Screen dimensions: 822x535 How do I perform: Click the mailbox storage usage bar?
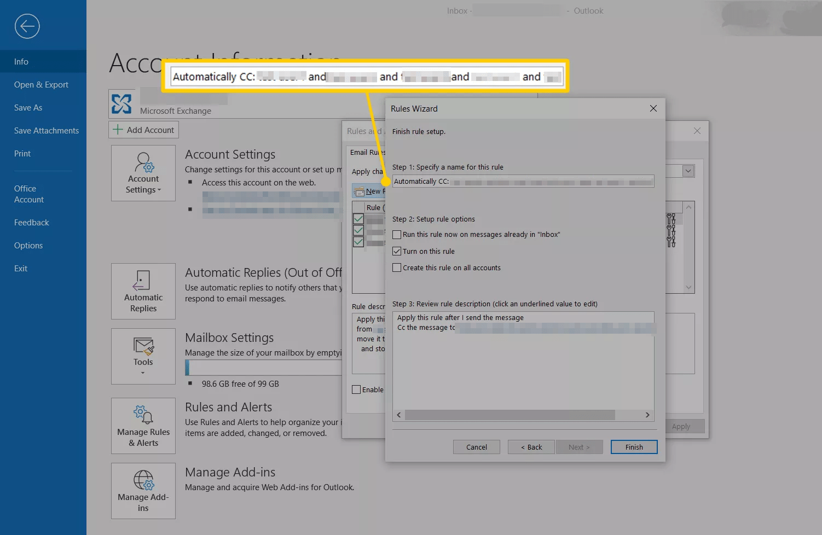pos(264,368)
